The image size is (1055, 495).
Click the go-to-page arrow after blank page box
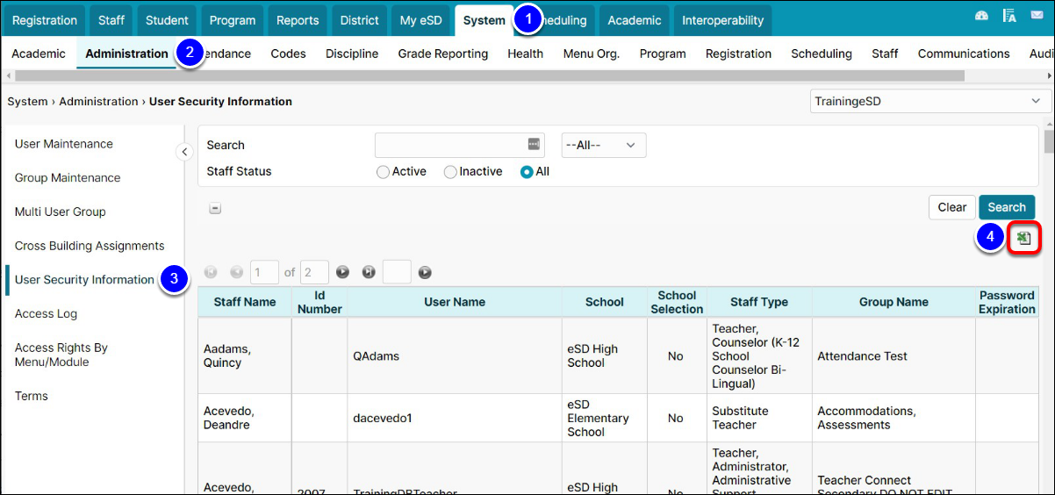click(x=425, y=273)
